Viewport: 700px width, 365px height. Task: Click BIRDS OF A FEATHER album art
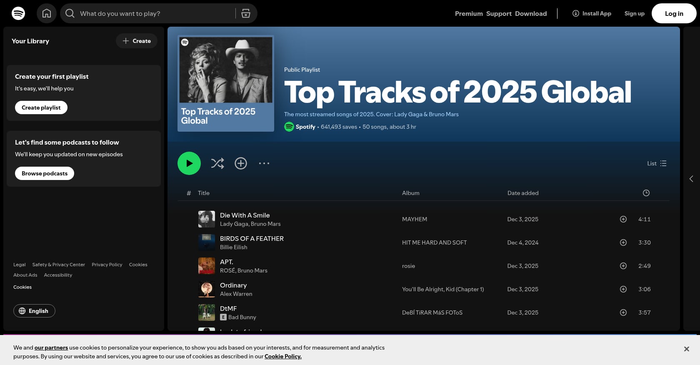pyautogui.click(x=207, y=242)
